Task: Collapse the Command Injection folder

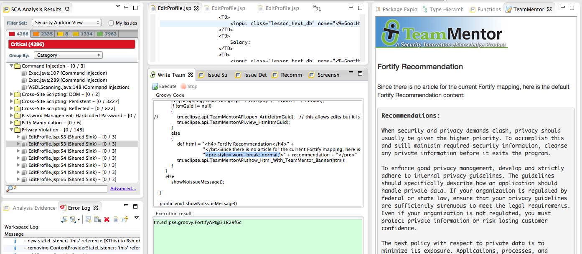Action: point(11,66)
